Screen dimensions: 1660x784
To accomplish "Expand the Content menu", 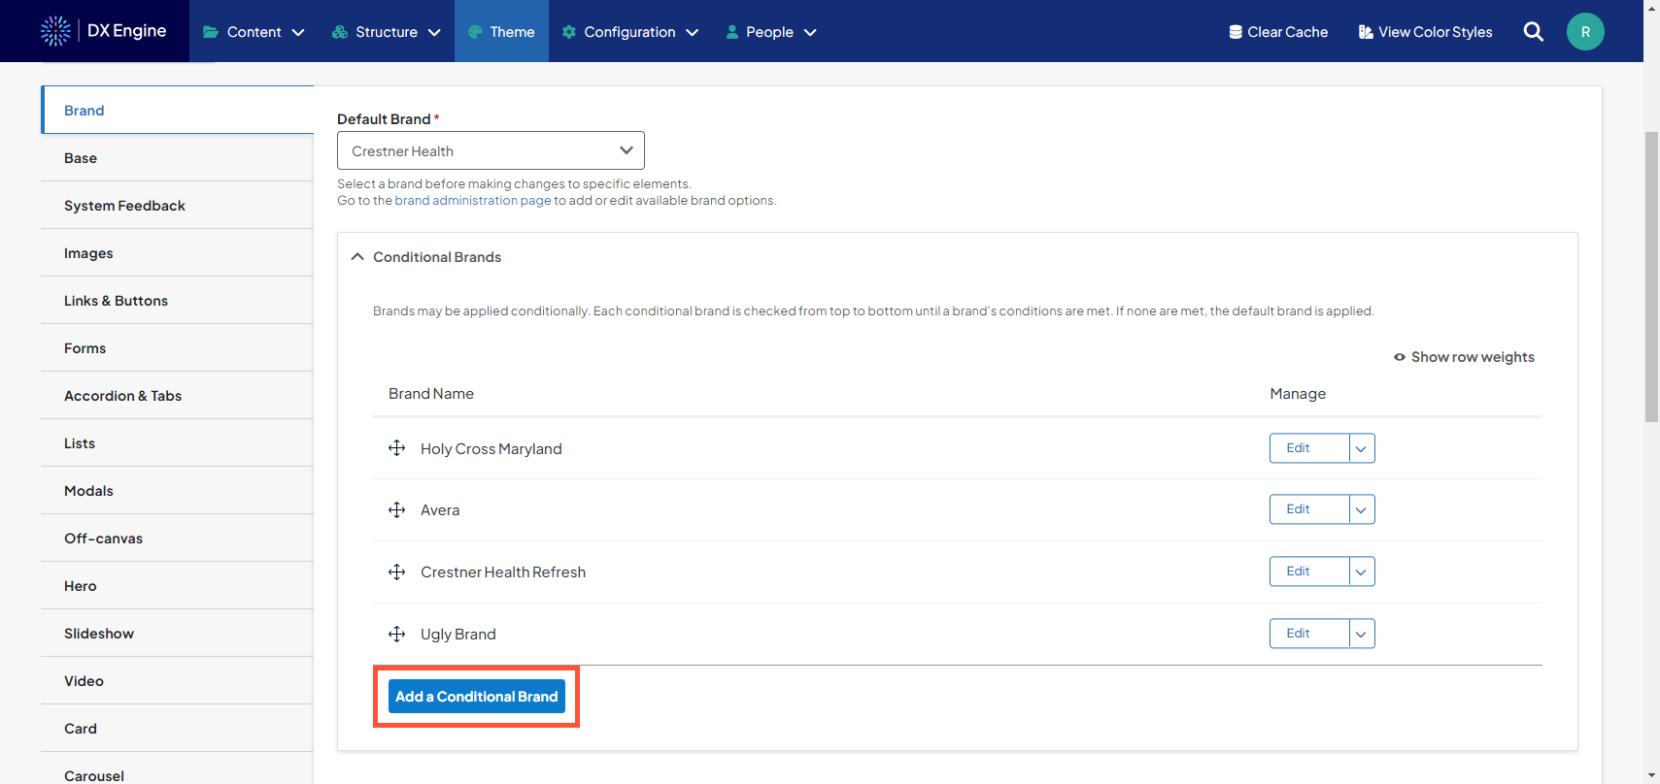I will [x=254, y=32].
